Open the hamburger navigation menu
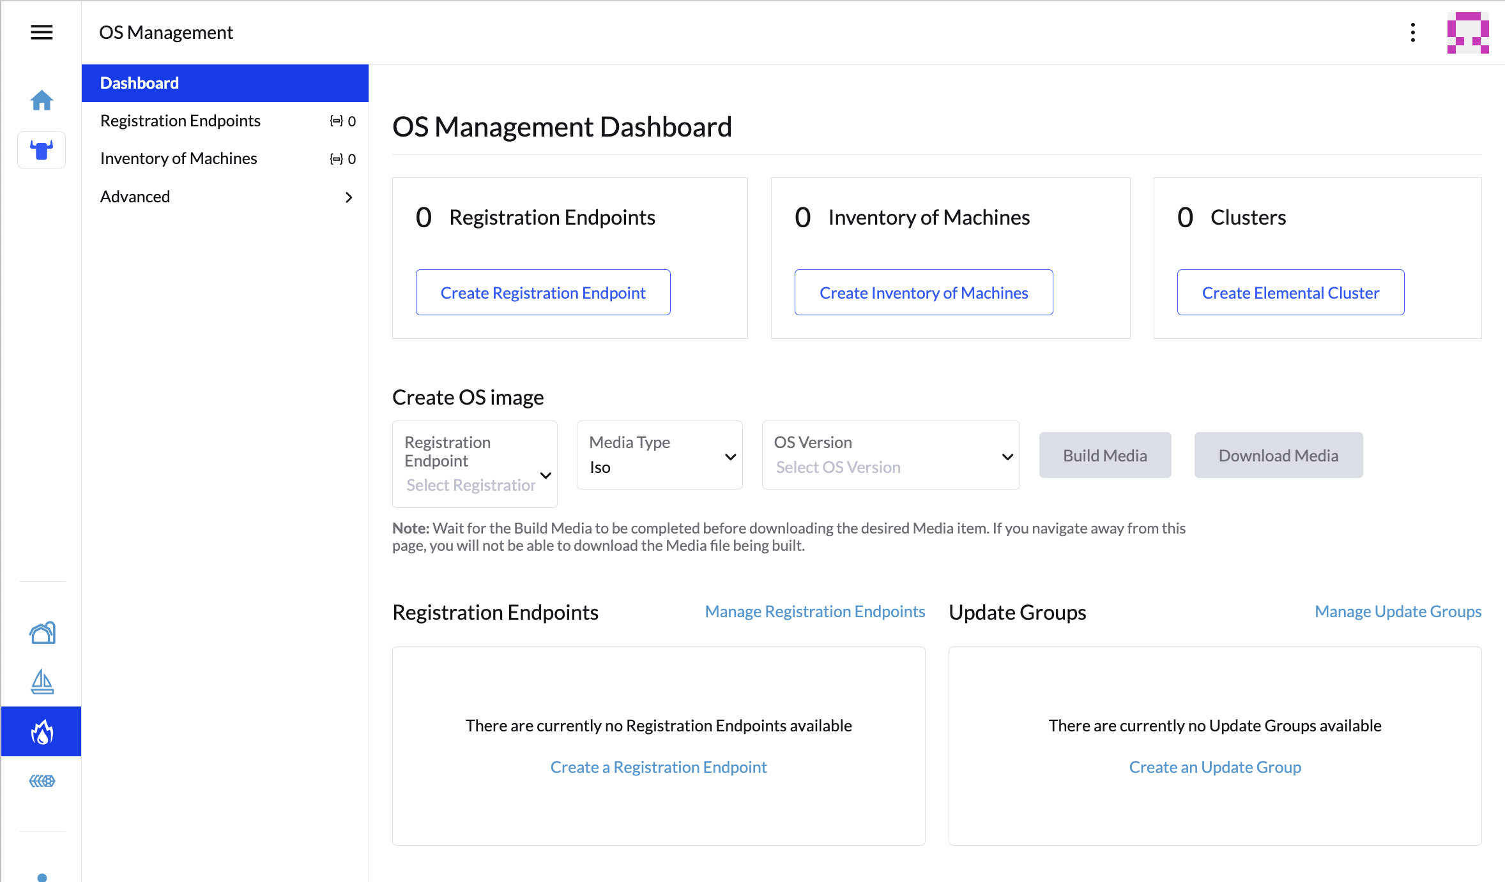1505x882 pixels. pyautogui.click(x=41, y=32)
